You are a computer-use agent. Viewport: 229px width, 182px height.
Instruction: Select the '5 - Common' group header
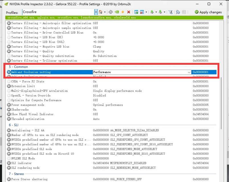tap(18, 67)
